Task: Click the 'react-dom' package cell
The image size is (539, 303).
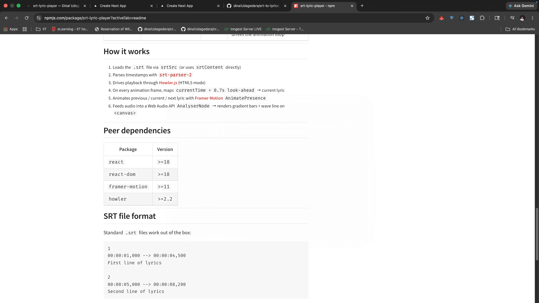Action: pyautogui.click(x=128, y=175)
